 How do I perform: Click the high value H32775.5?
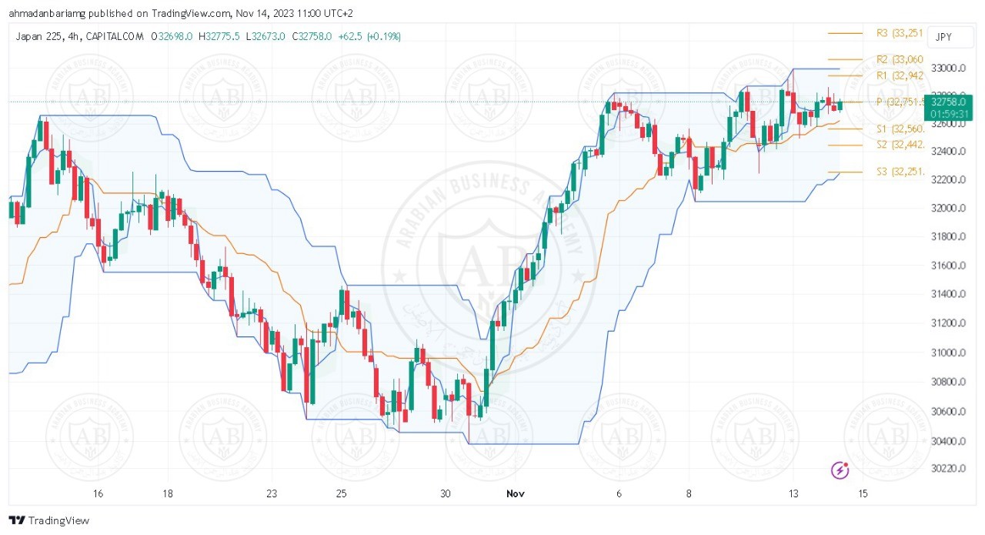(x=220, y=36)
